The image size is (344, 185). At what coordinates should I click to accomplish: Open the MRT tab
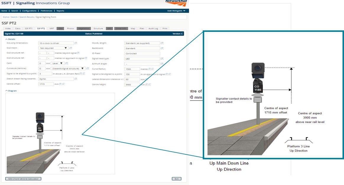click(52, 28)
